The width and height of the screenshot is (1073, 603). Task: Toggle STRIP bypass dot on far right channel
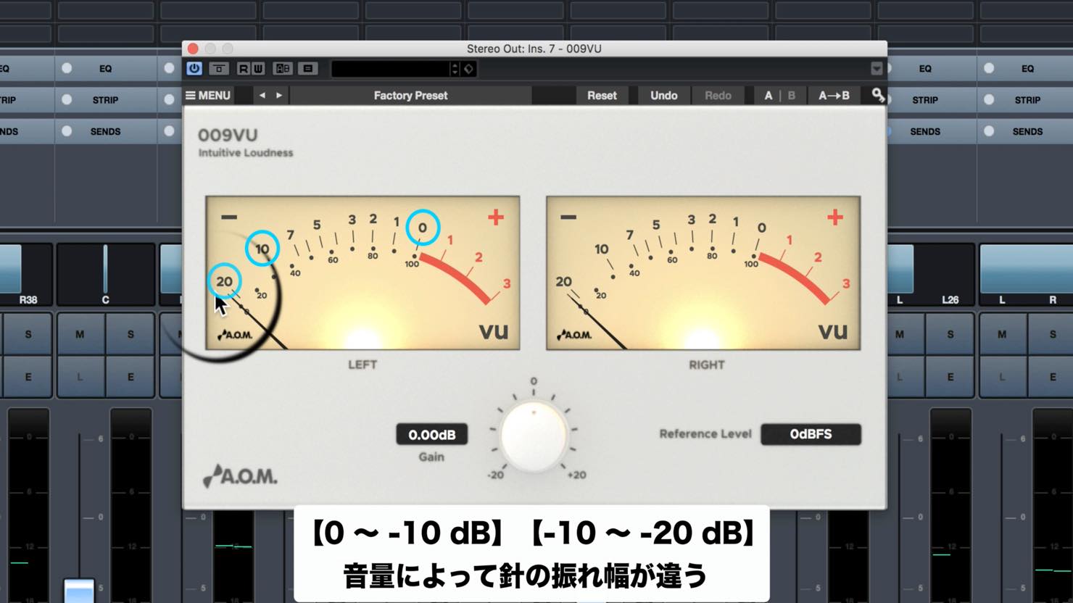(x=989, y=100)
